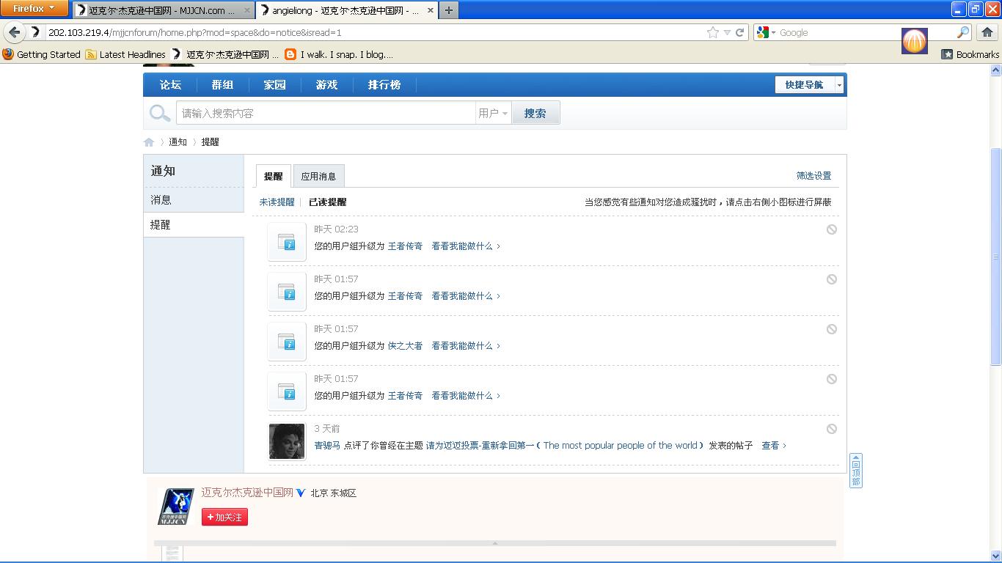Viewport: 1002px width, 563px height.
Task: Open the Firefox home page icon
Action: click(x=987, y=32)
